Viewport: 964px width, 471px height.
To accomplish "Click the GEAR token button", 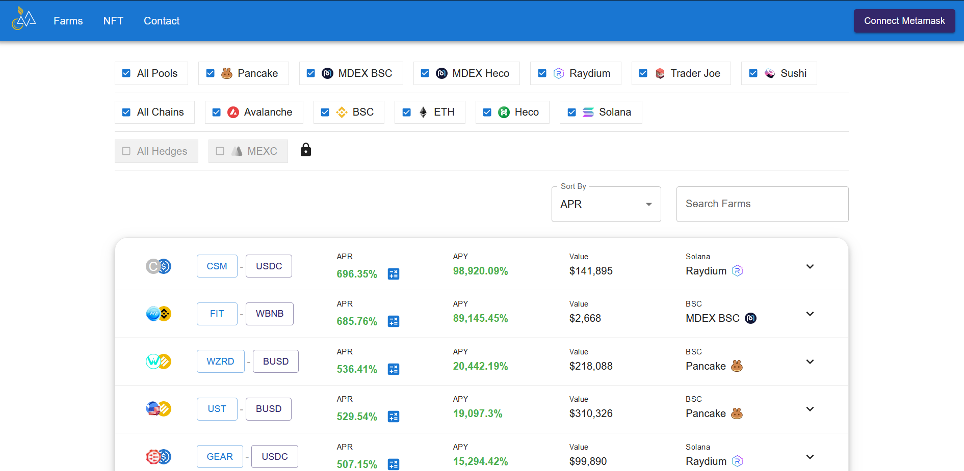I will click(220, 457).
